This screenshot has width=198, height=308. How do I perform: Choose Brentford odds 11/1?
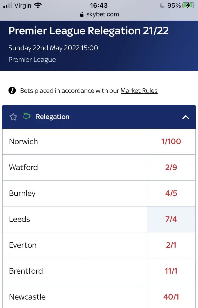171,271
